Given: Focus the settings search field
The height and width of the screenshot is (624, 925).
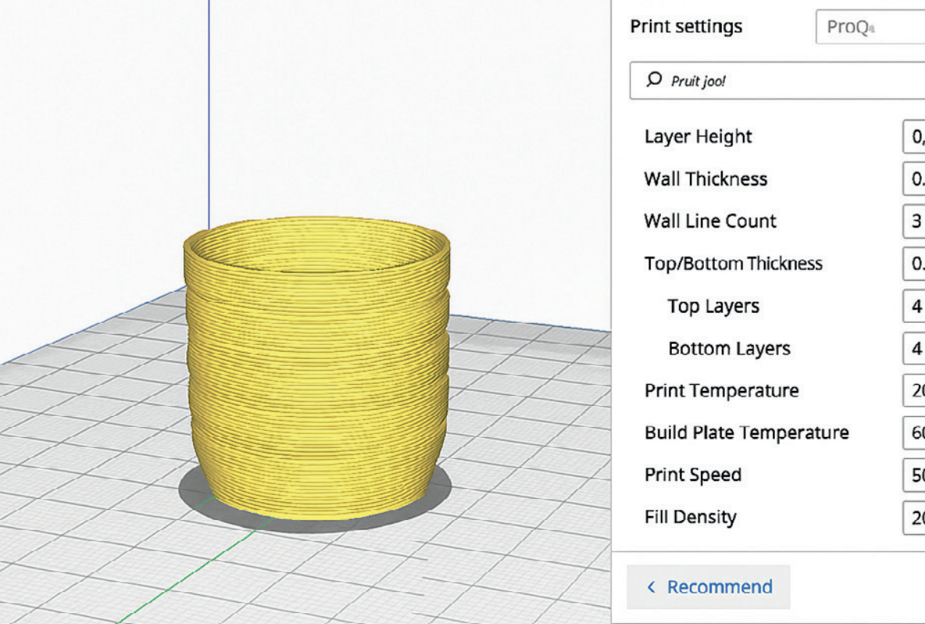Looking at the screenshot, I should [781, 81].
